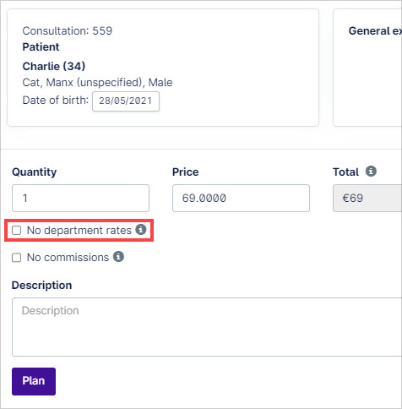Click info icon next to Total label
Screen dimensions: 402x409
pyautogui.click(x=371, y=171)
